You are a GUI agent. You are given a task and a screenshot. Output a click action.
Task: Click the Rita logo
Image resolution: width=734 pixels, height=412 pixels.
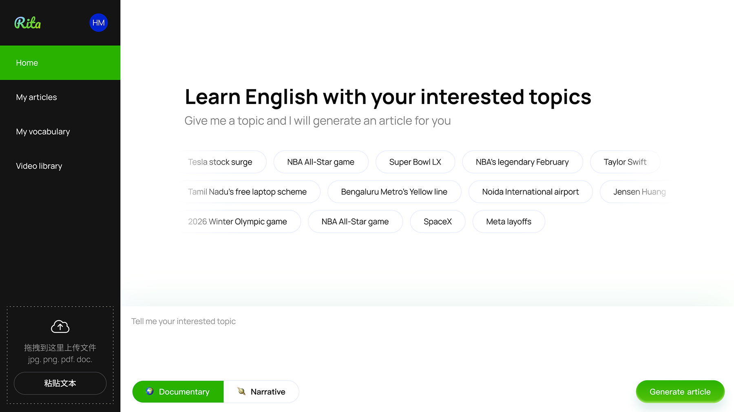pyautogui.click(x=28, y=23)
